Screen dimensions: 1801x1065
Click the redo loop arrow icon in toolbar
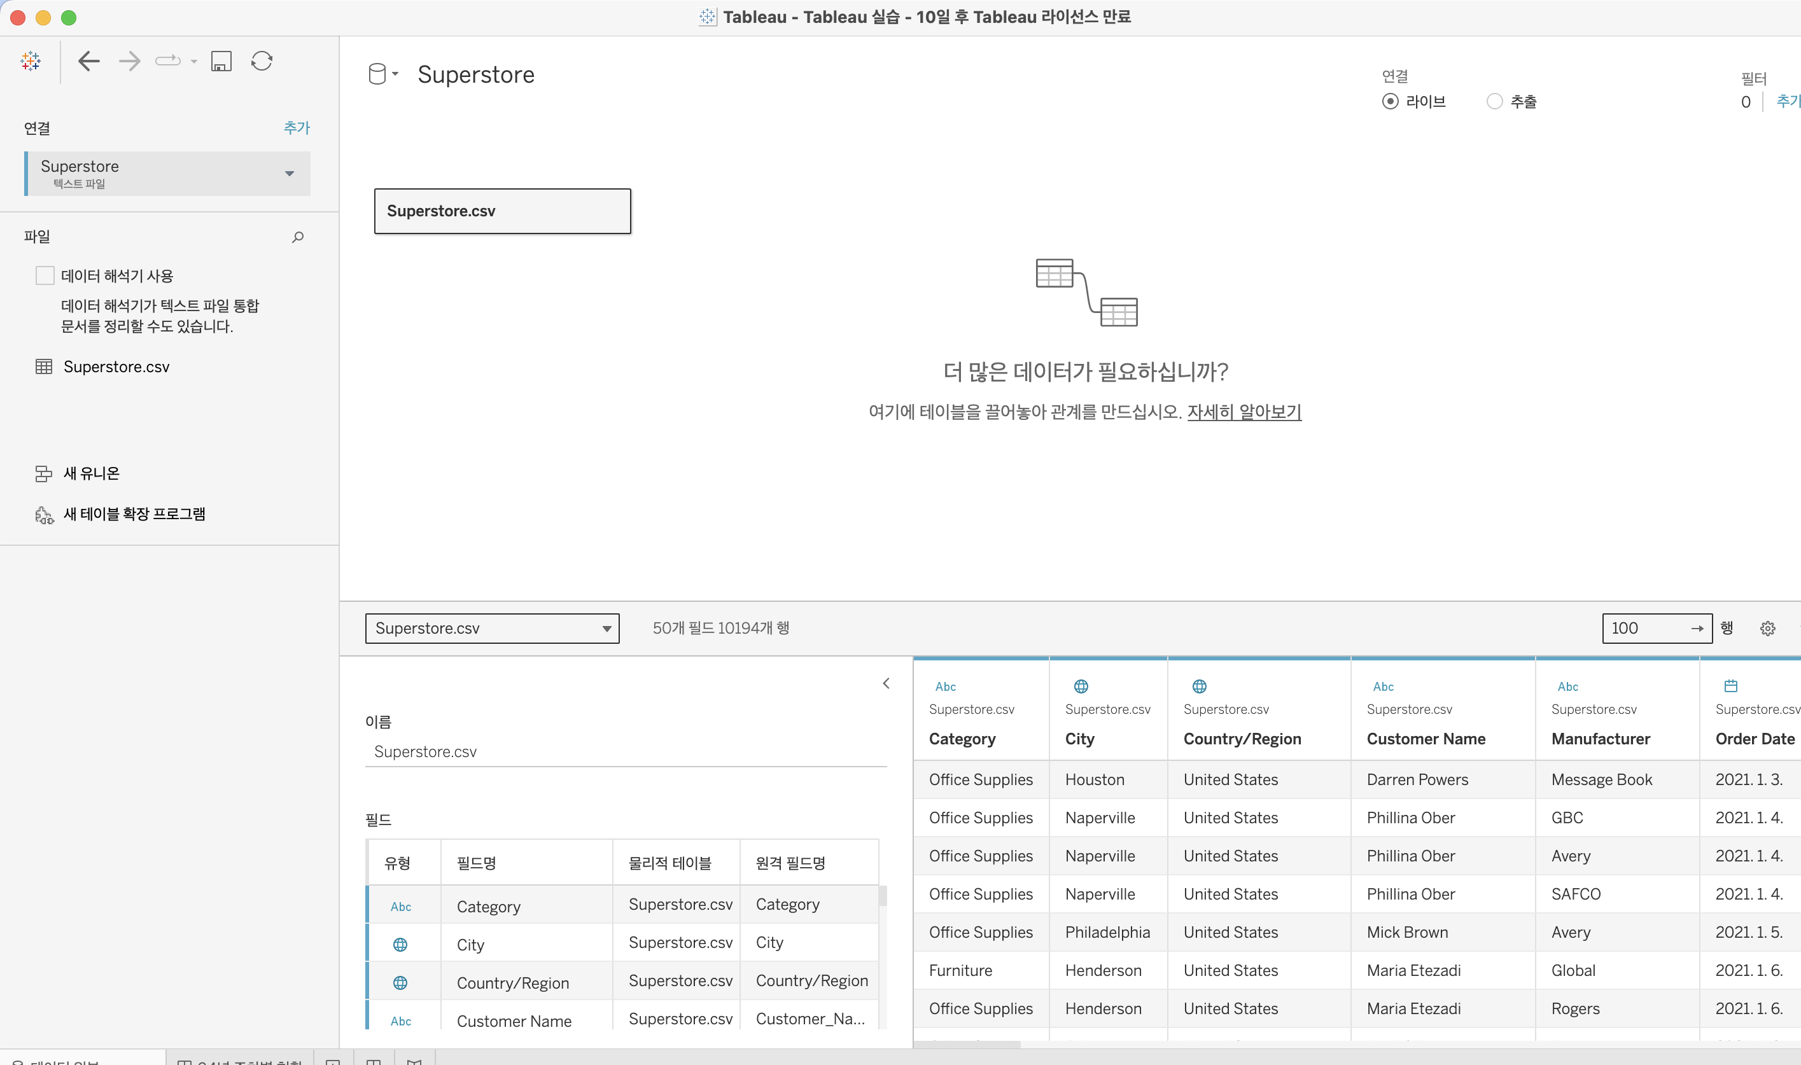(168, 61)
